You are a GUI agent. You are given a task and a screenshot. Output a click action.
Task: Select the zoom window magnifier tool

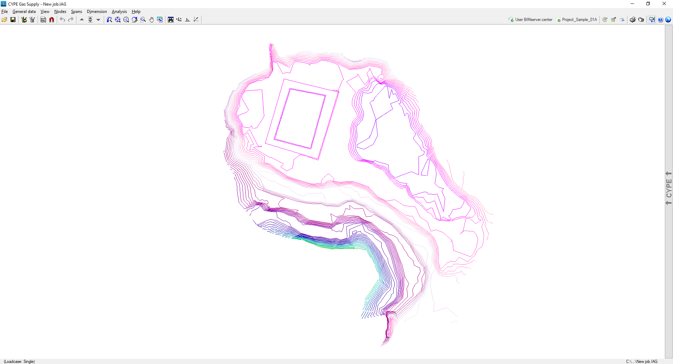(x=143, y=20)
